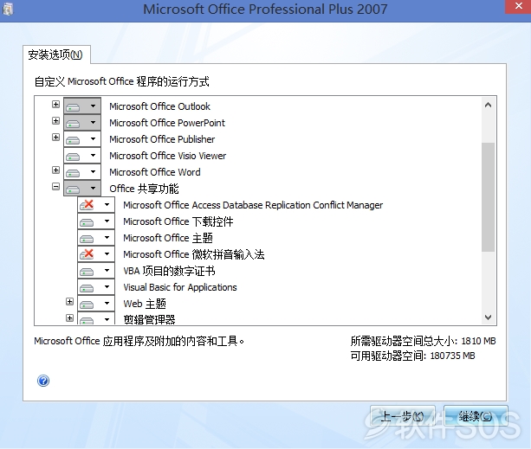531x449 pixels.
Task: Click scroll down arrow of feature tree
Action: 488,318
